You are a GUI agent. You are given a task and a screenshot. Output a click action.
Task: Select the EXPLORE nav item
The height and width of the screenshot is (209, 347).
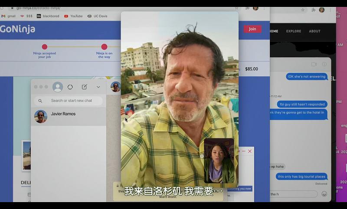click(x=293, y=31)
